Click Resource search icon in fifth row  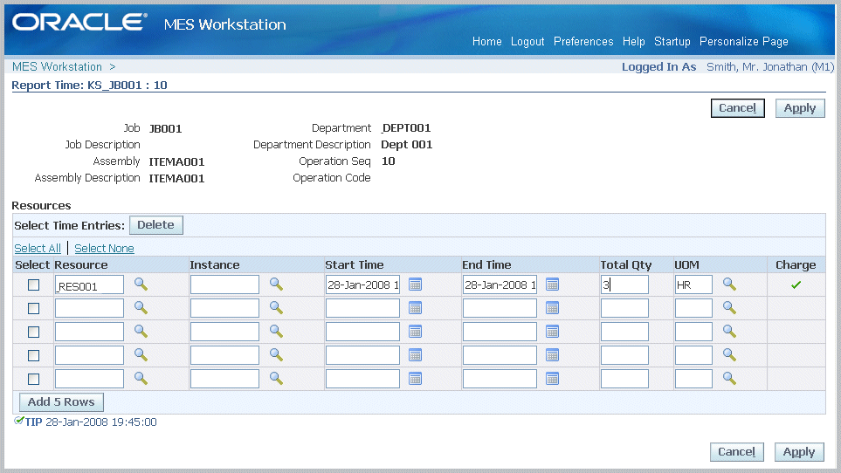tap(141, 378)
